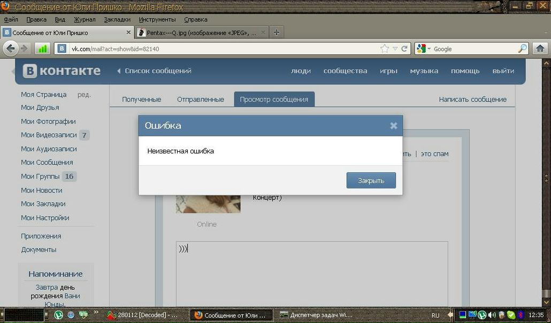Viewport: 551px width, 323px height.
Task: Click the green signal bars toolbar icon
Action: tap(42, 49)
